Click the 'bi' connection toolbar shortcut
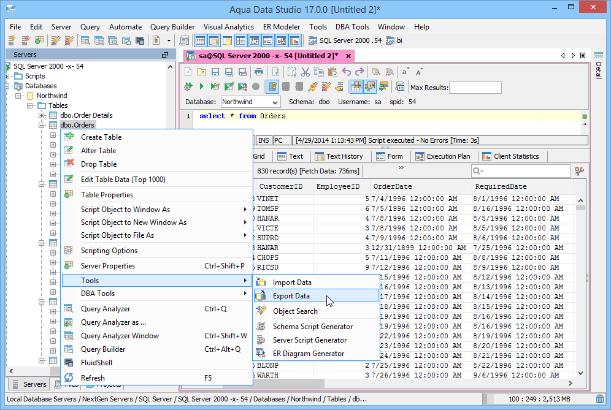The height and width of the screenshot is (410, 611). [x=394, y=40]
